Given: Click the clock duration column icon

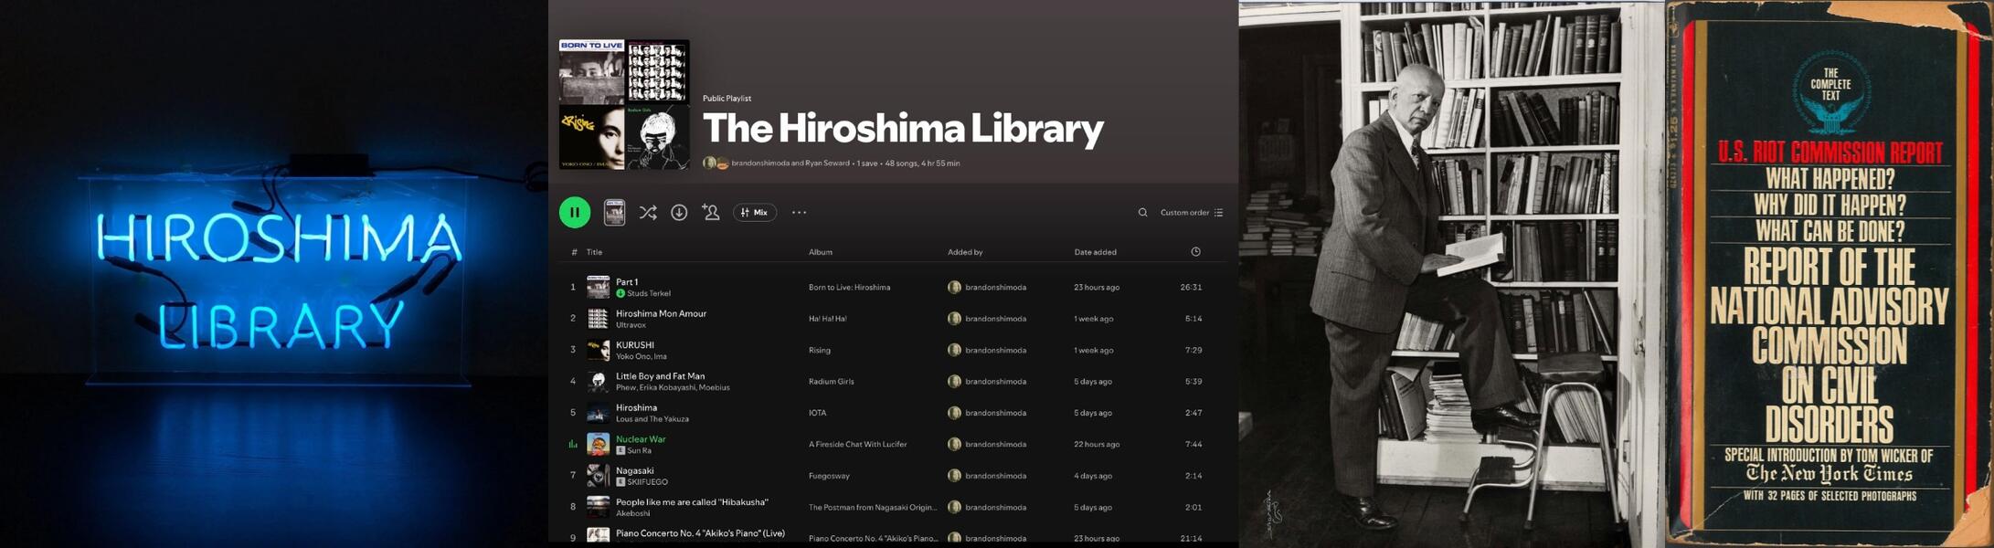Looking at the screenshot, I should (x=1195, y=251).
